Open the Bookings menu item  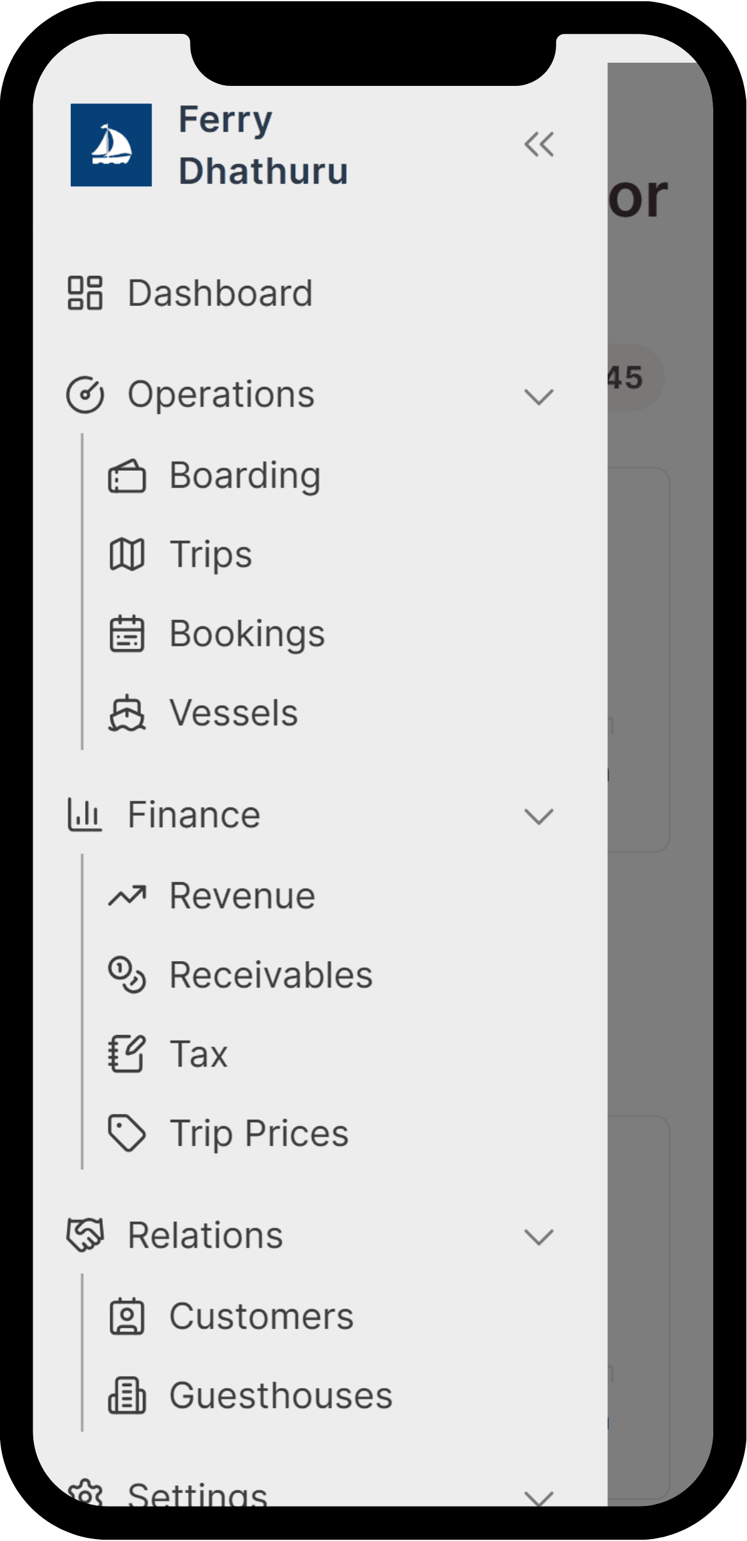point(246,633)
